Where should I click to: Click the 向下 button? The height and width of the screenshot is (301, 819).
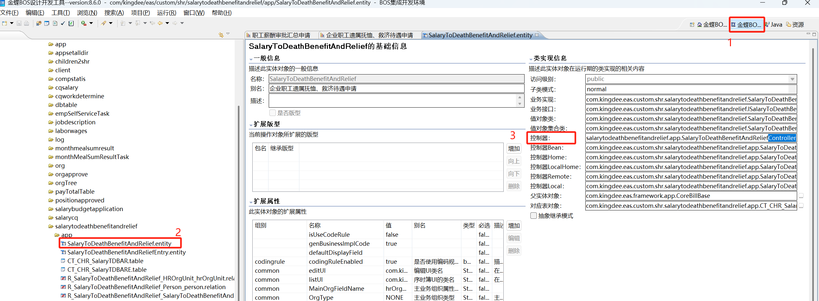click(x=514, y=174)
